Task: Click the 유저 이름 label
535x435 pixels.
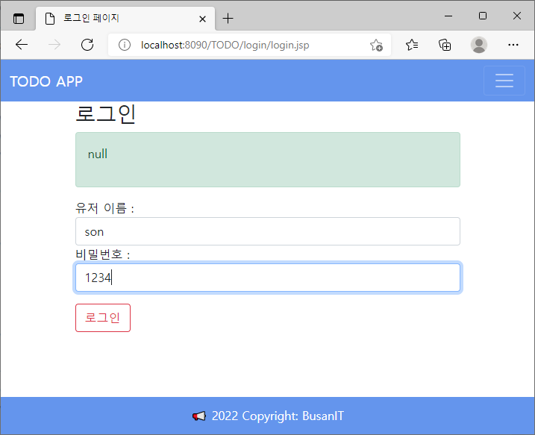Action: (104, 207)
